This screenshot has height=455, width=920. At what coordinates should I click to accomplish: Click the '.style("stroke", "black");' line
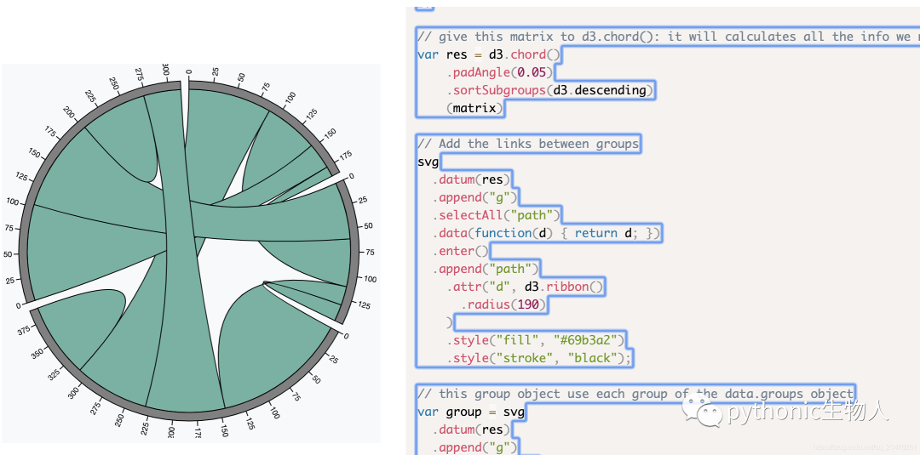(538, 358)
